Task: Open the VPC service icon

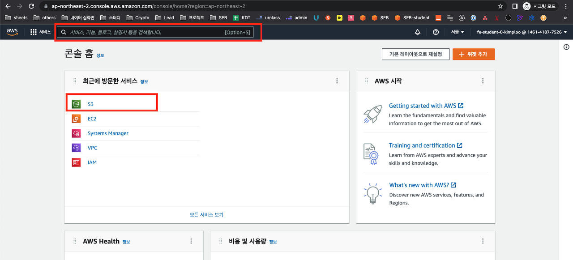Action: click(x=76, y=148)
